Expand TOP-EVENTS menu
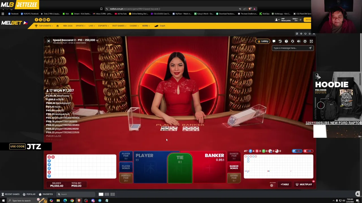This screenshot has height=203, width=362. click(44, 26)
